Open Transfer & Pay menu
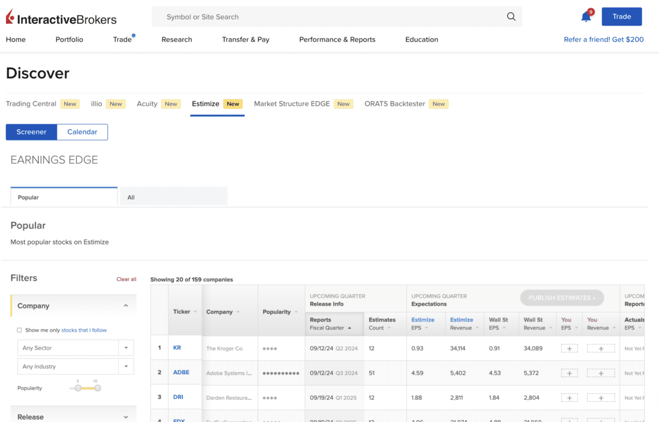The height and width of the screenshot is (422, 659). pyautogui.click(x=246, y=39)
